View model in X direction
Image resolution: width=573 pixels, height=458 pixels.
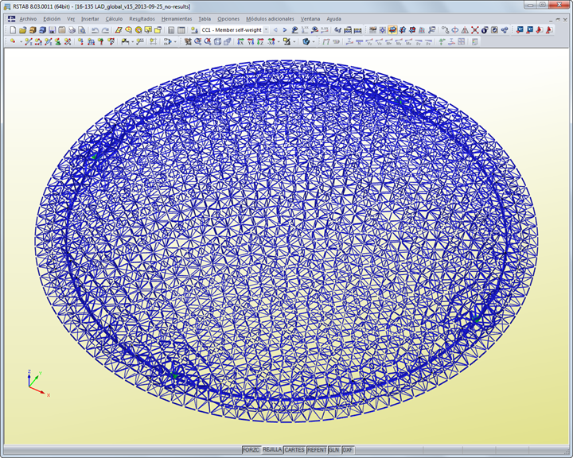240,41
